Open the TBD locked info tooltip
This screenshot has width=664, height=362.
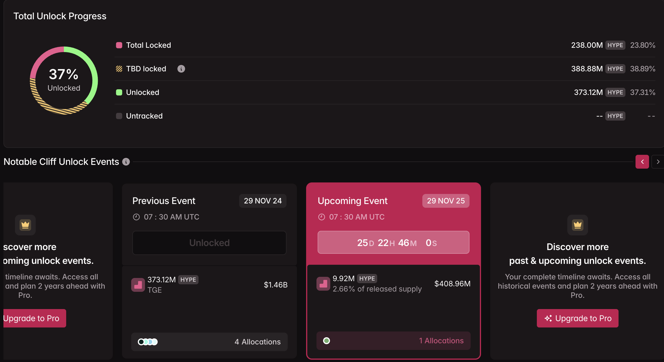(181, 68)
